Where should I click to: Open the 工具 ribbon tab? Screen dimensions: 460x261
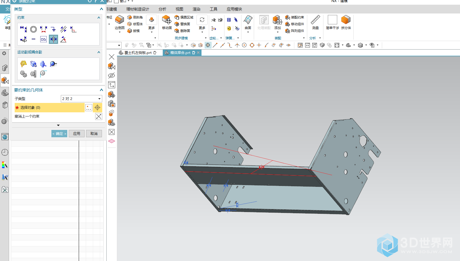coord(213,9)
